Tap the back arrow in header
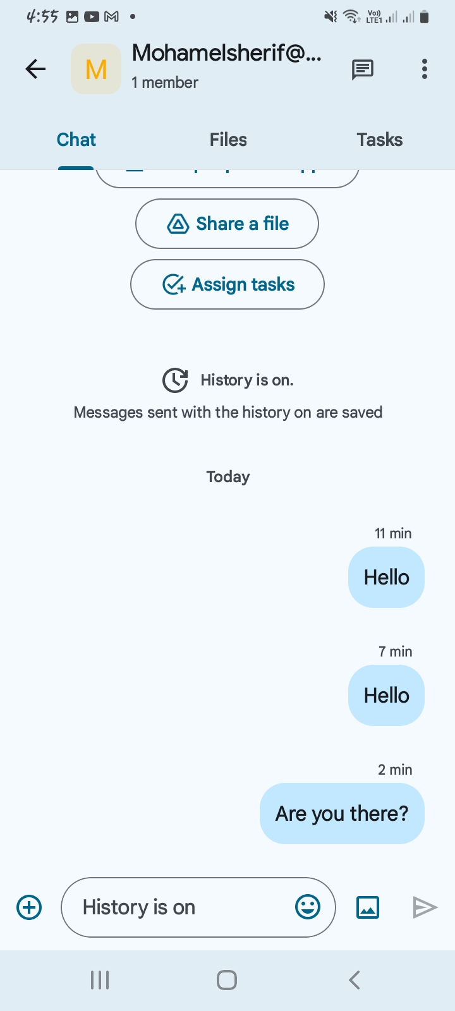455x1011 pixels. 36,69
